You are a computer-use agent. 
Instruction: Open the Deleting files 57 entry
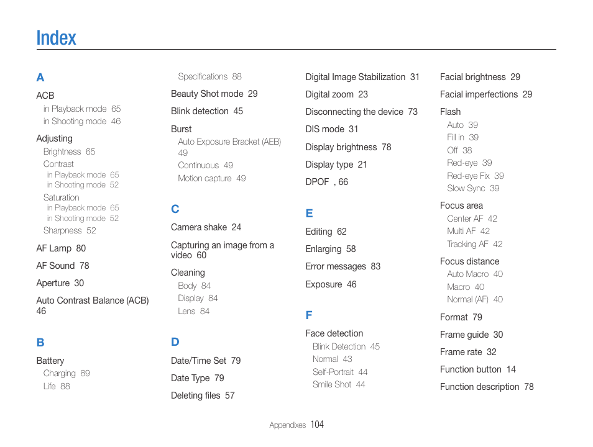click(x=203, y=395)
